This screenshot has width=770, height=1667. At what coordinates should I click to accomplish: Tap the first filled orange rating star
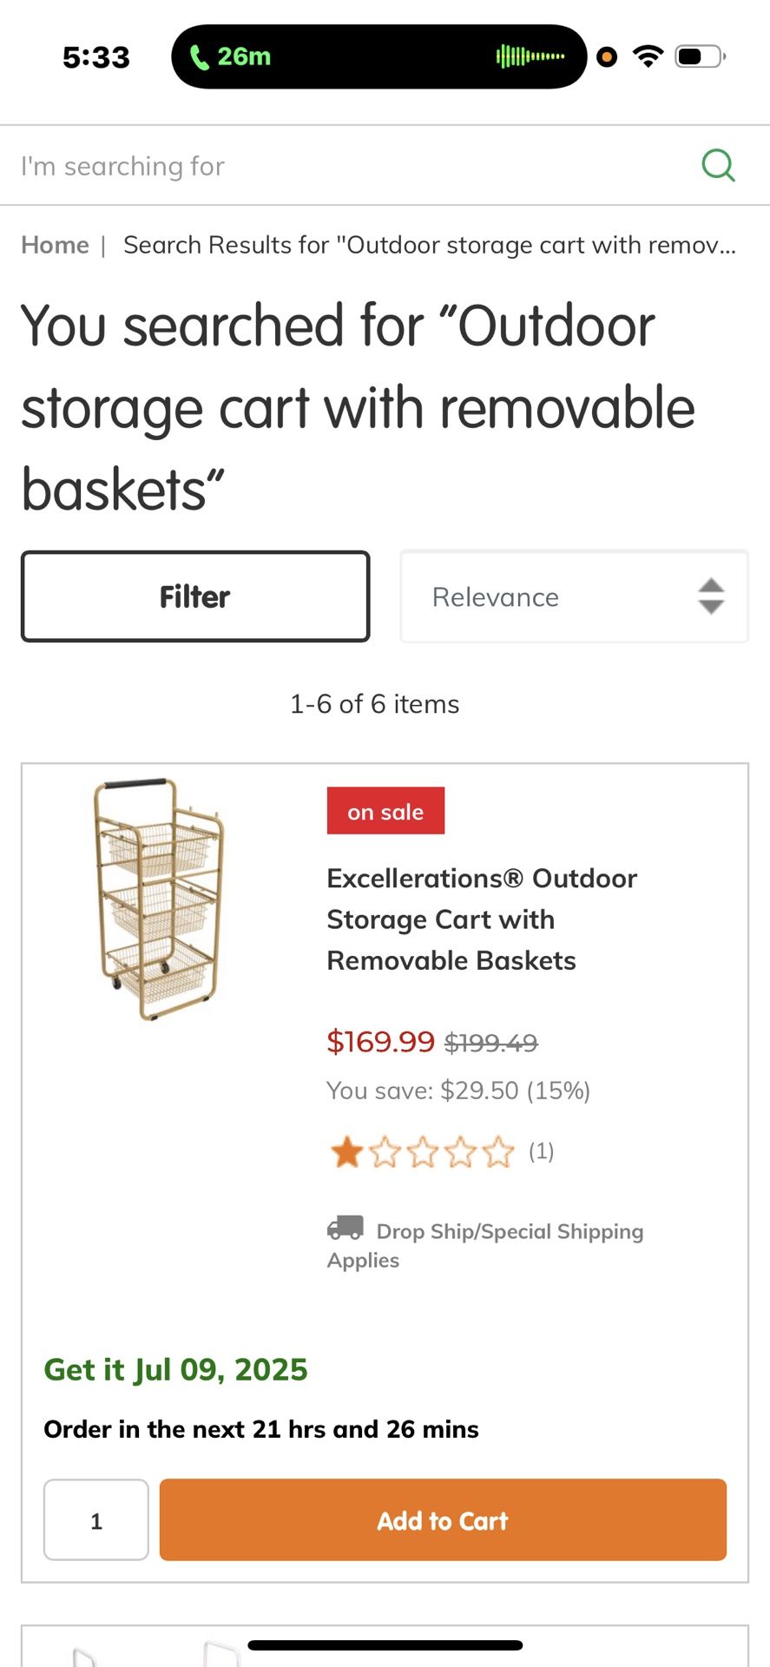click(x=346, y=1152)
